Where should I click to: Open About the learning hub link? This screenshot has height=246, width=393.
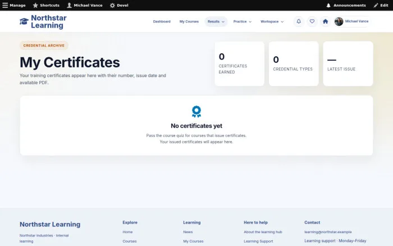tap(263, 232)
